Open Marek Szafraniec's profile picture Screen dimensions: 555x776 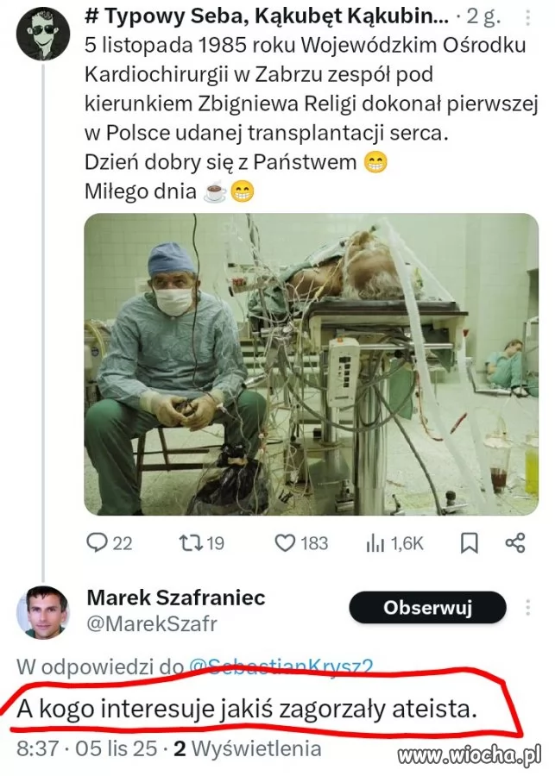(x=43, y=611)
